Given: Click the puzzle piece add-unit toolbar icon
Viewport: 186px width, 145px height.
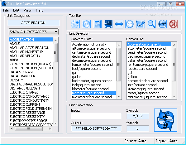Looking at the screenshot, I should pos(75,24).
